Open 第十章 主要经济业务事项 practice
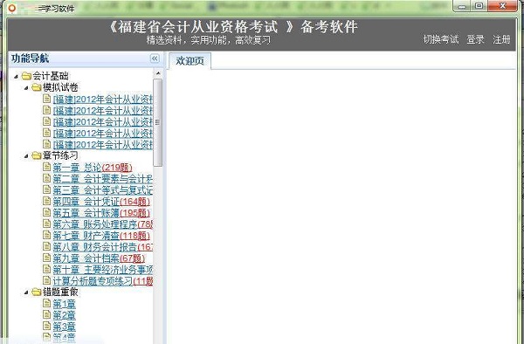 click(102, 270)
